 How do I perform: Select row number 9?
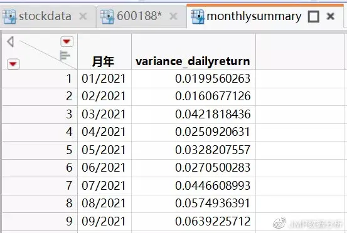coord(40,222)
